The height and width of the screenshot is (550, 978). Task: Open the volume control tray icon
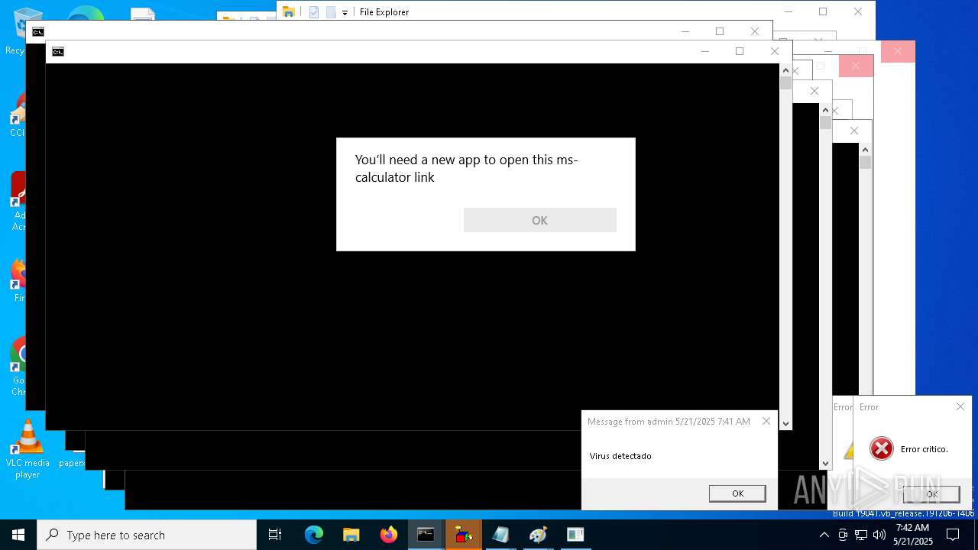point(879,535)
